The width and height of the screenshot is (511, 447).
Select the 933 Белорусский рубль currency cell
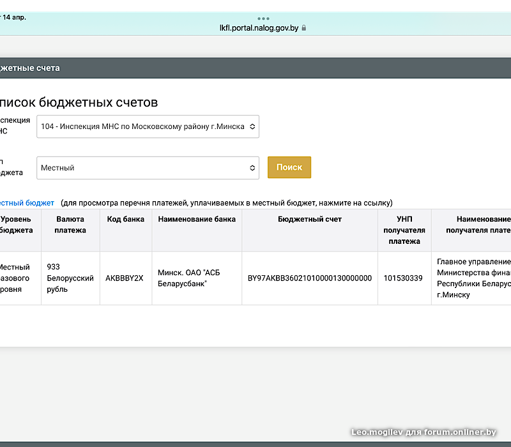coord(70,278)
